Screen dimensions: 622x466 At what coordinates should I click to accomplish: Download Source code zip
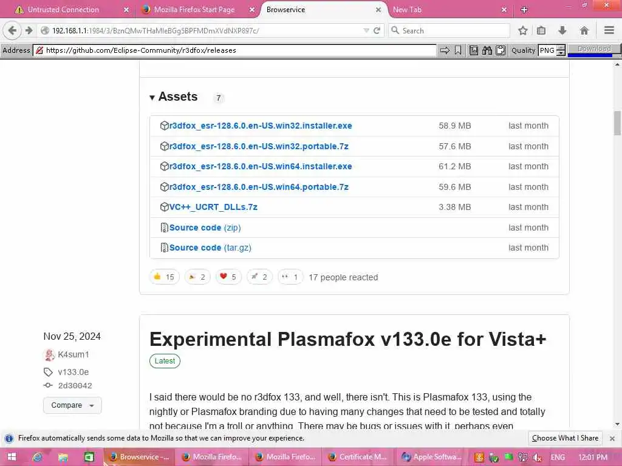[x=205, y=228]
